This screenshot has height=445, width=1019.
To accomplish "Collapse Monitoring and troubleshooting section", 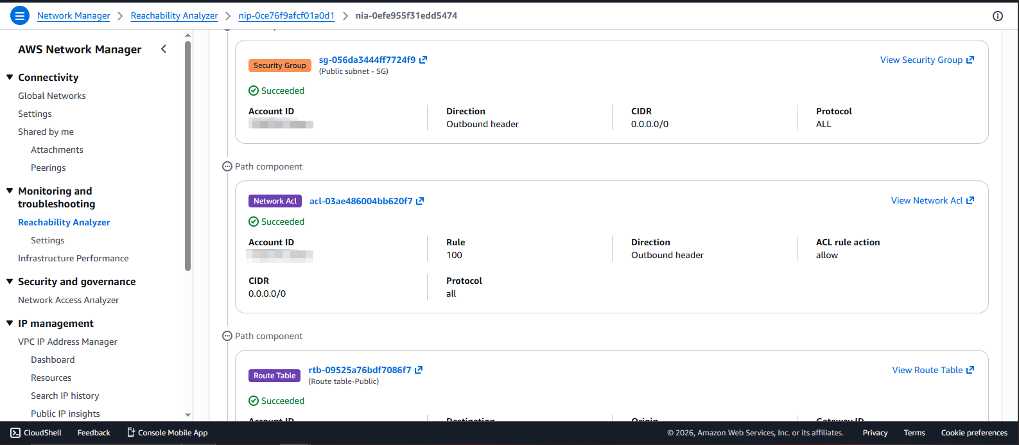I will (10, 191).
